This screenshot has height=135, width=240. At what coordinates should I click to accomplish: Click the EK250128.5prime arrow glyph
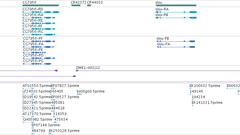50,134
